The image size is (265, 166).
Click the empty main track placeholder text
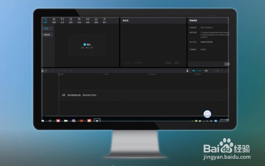point(82,95)
